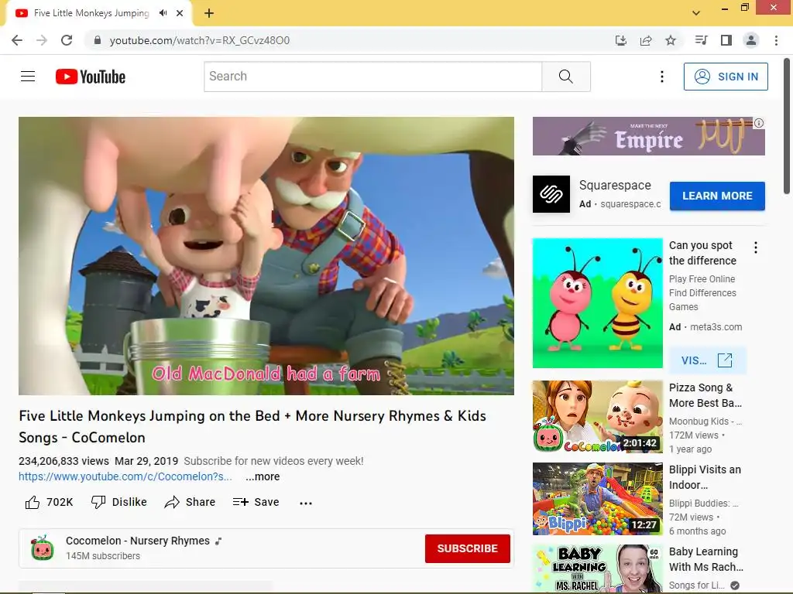Bookmark this page with star icon

pos(671,40)
